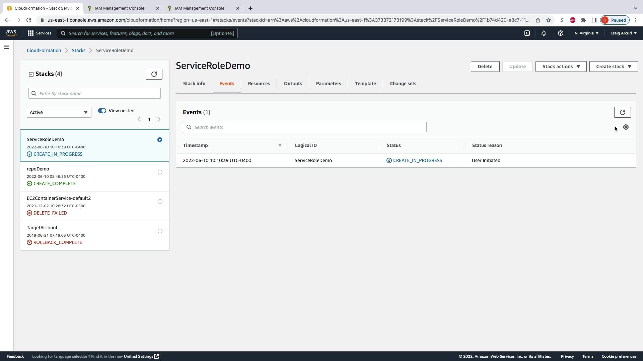Click the Delete button
This screenshot has width=643, height=361.
tap(485, 67)
